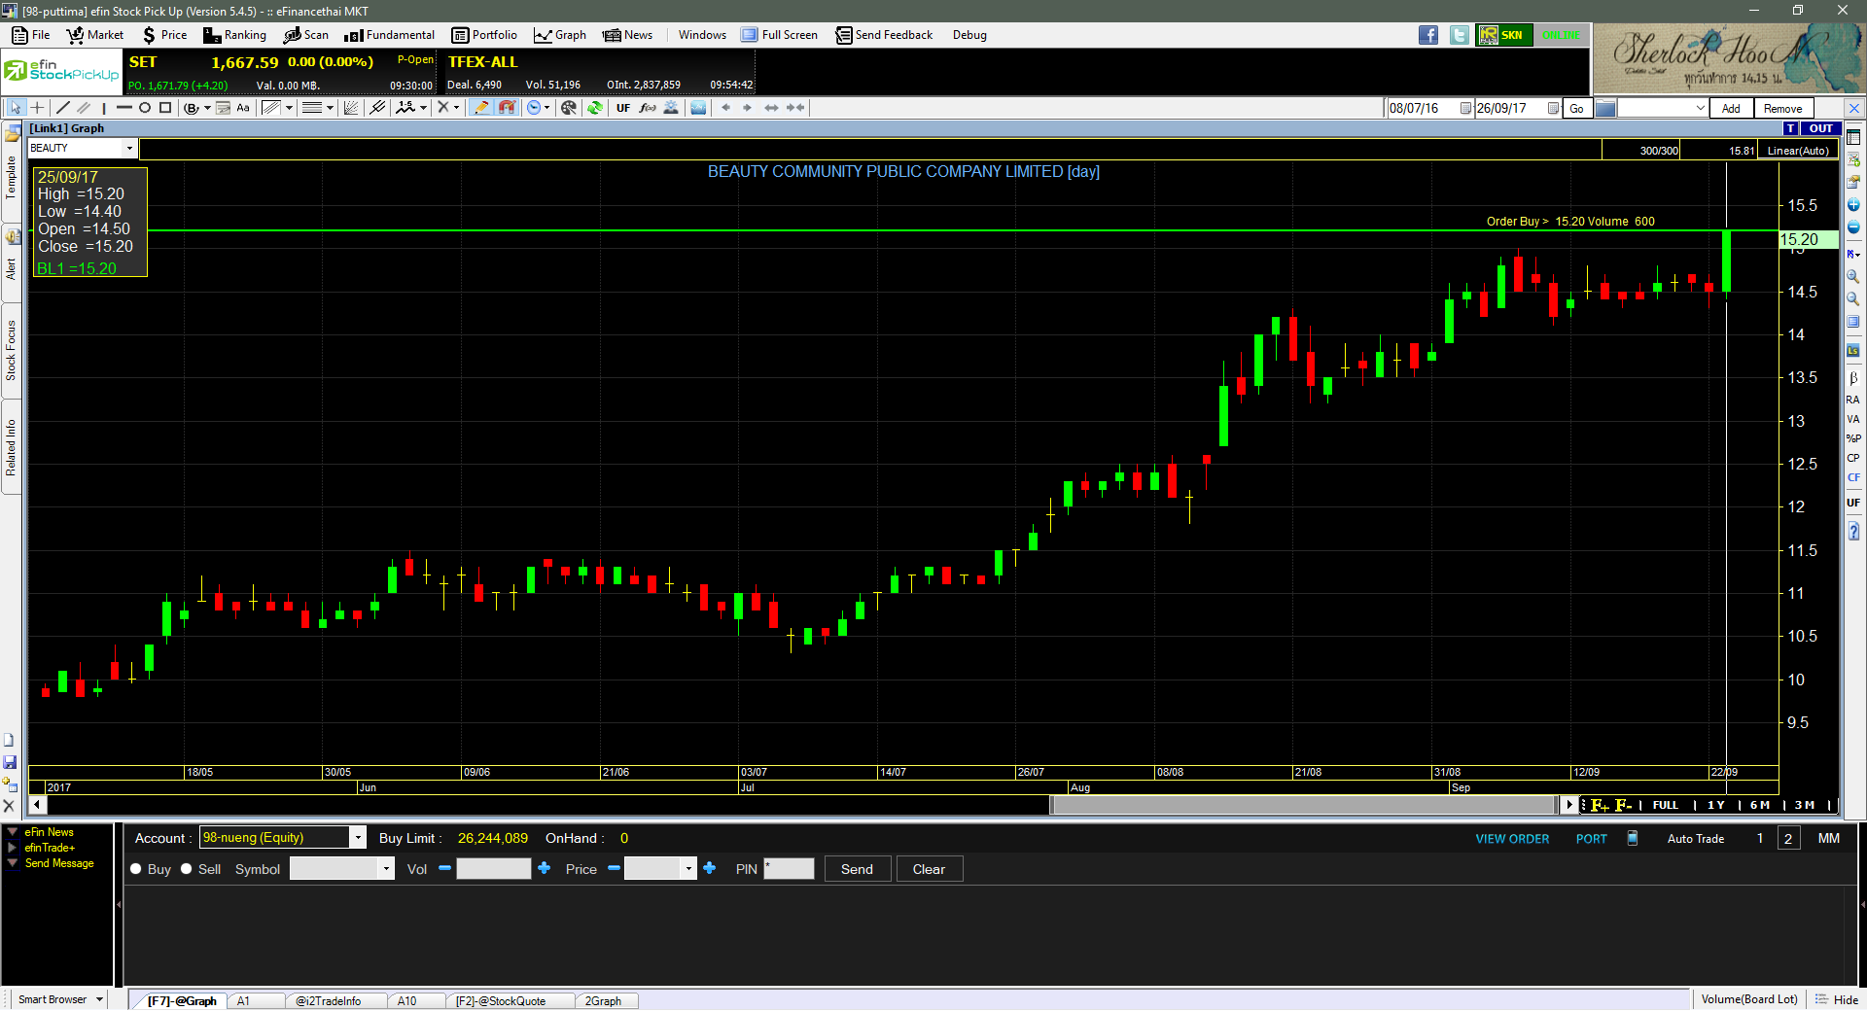
Task: Toggle the magnet snap tool
Action: click(x=507, y=108)
